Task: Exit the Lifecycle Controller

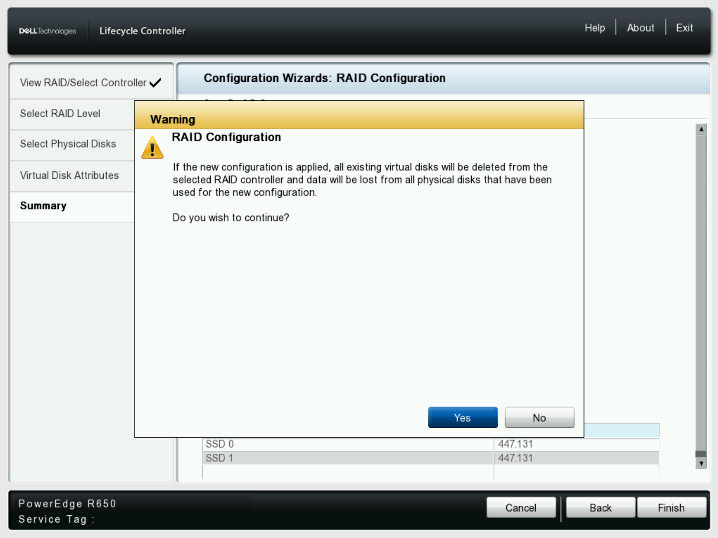Action: [684, 28]
